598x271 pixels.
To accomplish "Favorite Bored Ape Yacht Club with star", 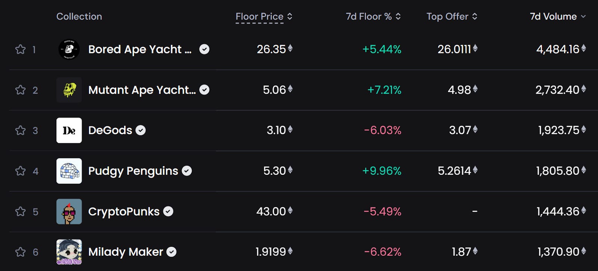I will tap(21, 49).
